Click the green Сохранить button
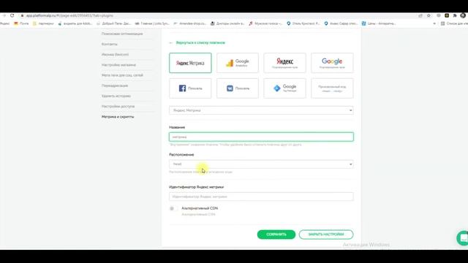This screenshot has height=263, width=468. [x=276, y=235]
